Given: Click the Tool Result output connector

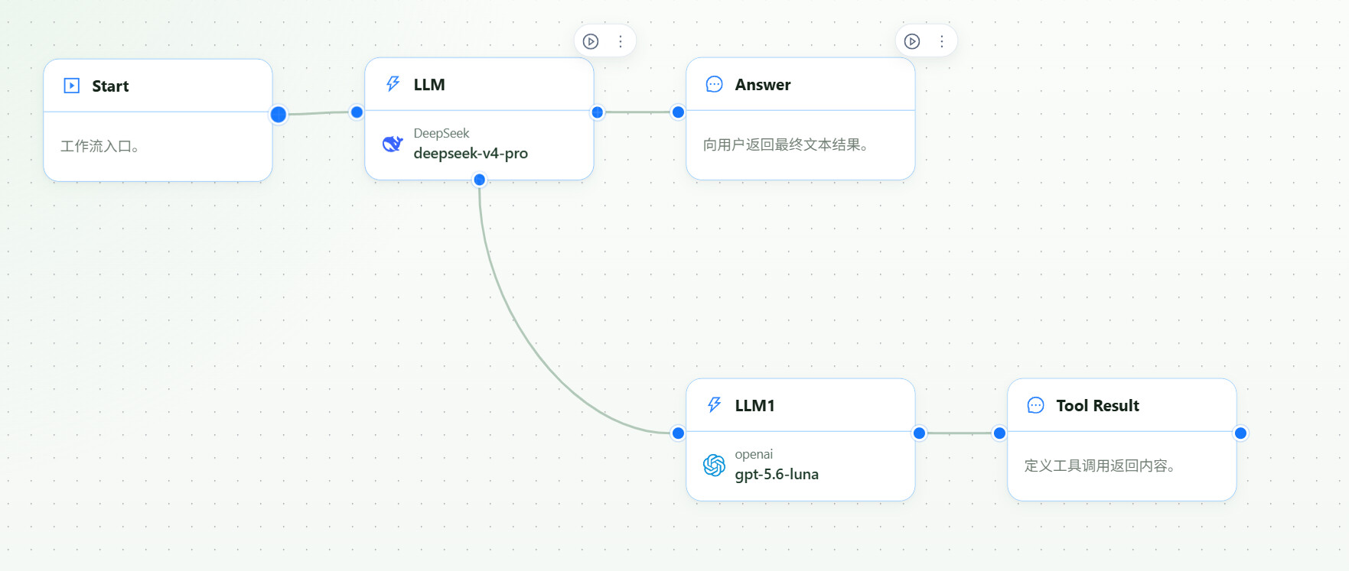Looking at the screenshot, I should [x=1241, y=433].
